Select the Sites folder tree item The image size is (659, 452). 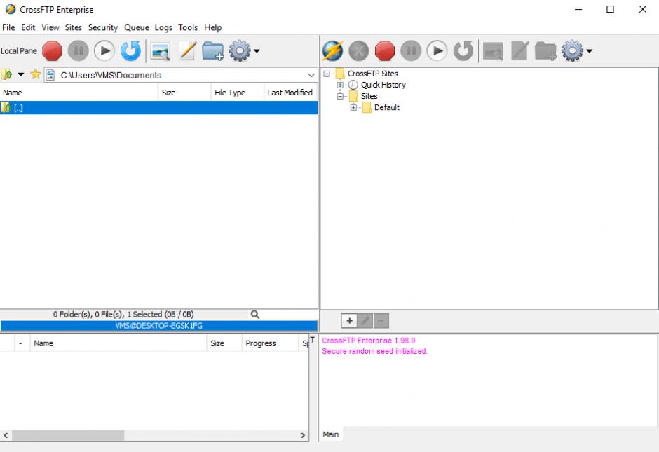coord(369,96)
